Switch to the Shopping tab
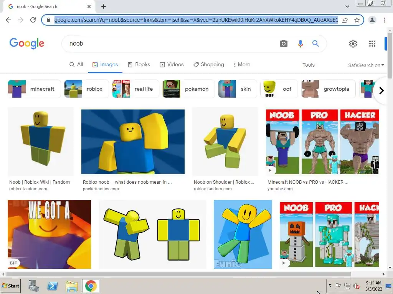This screenshot has width=393, height=294. tap(208, 64)
